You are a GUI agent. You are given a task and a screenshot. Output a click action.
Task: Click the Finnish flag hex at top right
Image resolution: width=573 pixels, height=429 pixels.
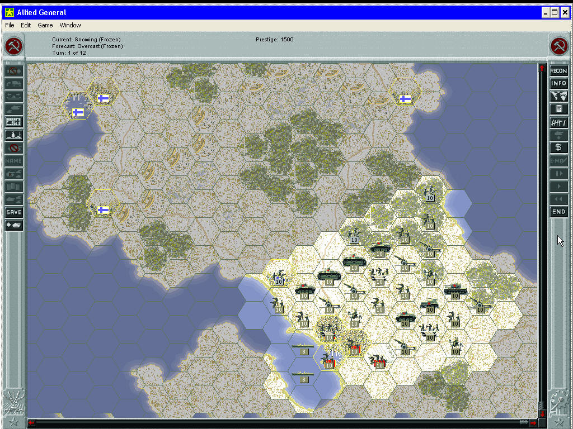tap(405, 99)
